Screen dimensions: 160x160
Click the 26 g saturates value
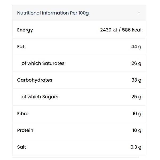click(136, 63)
